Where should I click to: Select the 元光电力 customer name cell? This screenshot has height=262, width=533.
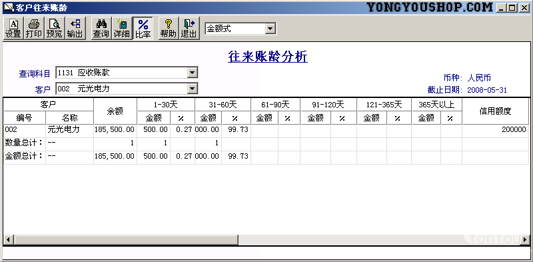(x=69, y=129)
